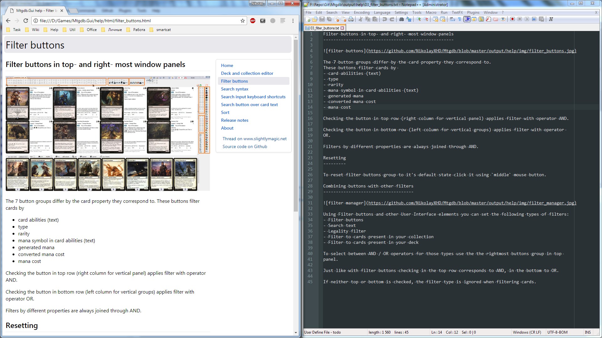Click the help page vertical scrollbar thumb
Image resolution: width=602 pixels, height=338 pixels.
(x=296, y=125)
